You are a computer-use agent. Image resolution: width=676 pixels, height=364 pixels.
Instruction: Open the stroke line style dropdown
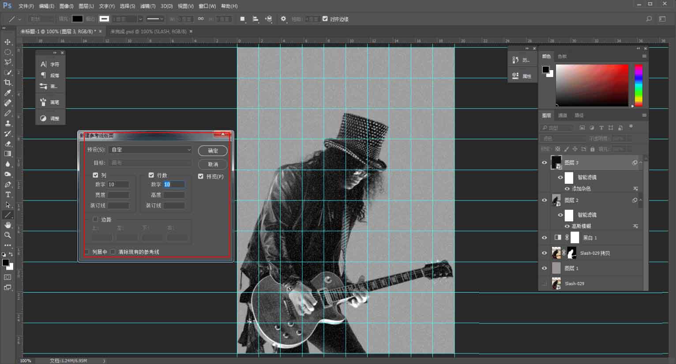point(155,19)
